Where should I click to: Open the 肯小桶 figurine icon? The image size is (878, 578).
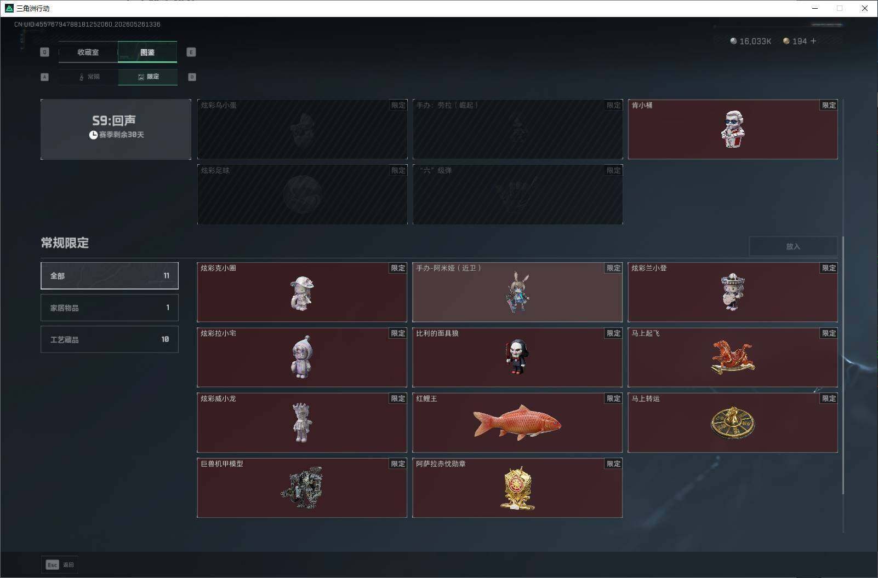[x=733, y=129]
